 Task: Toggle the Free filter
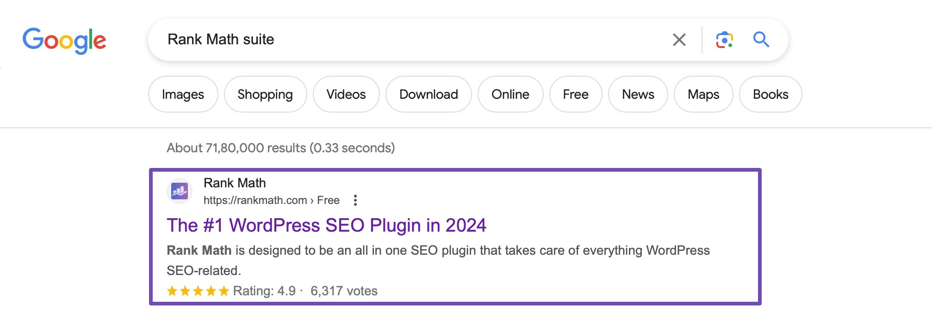click(576, 94)
